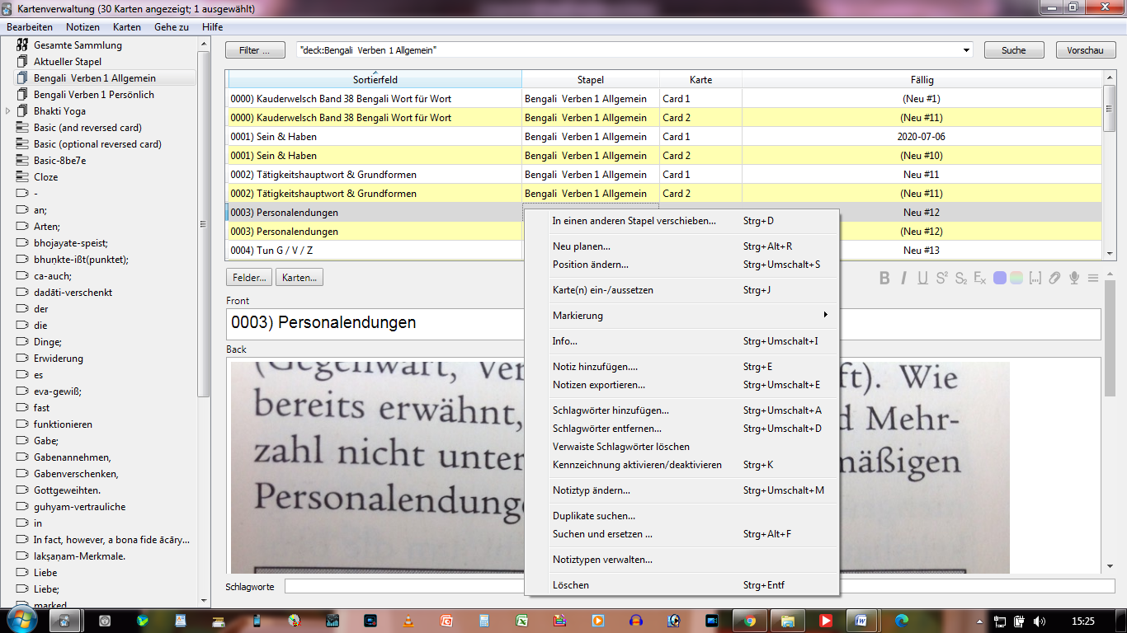Select the Gottgeweihten. tag

coord(67,490)
